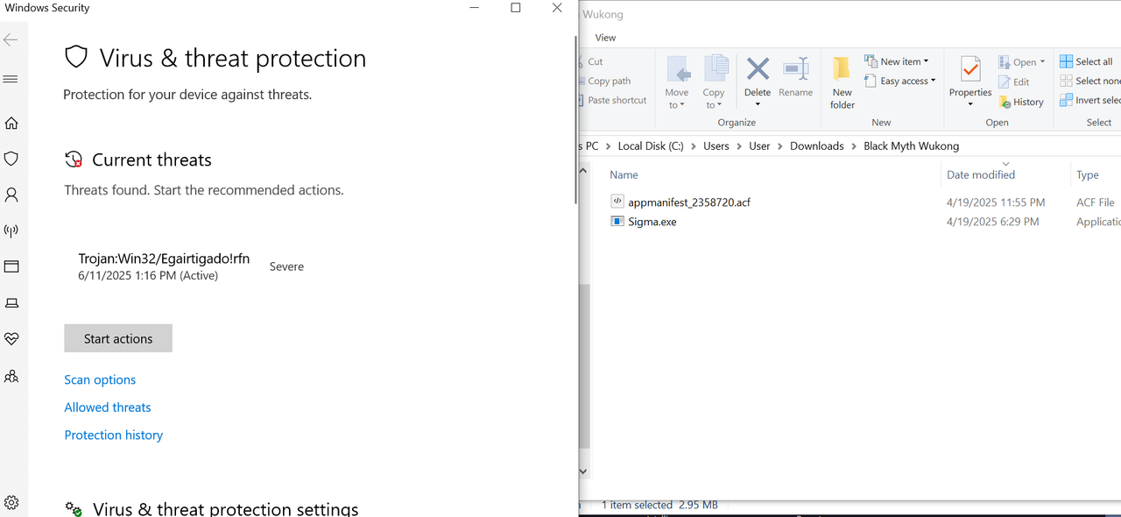Open the Allowed threats link
The image size is (1121, 517).
click(108, 407)
